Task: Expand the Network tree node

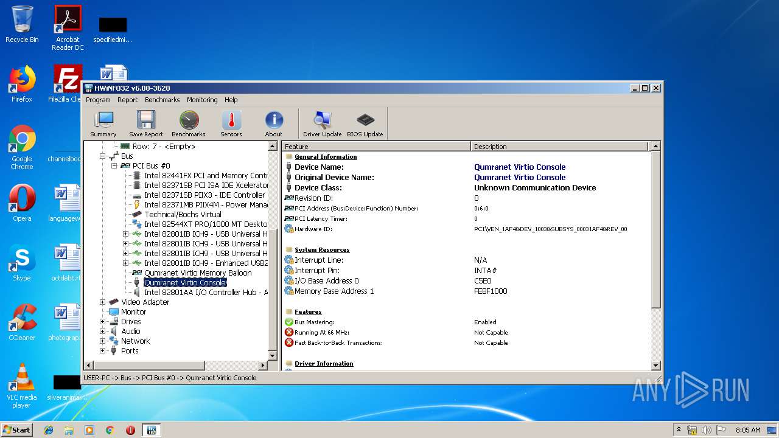Action: coord(102,341)
